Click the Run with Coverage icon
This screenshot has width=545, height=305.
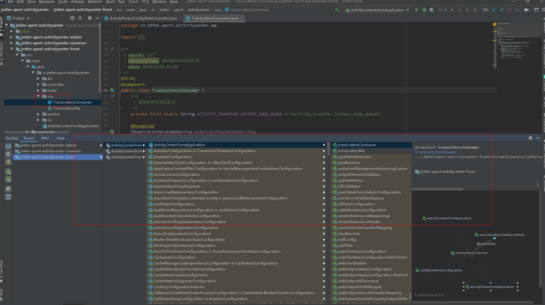point(432,10)
